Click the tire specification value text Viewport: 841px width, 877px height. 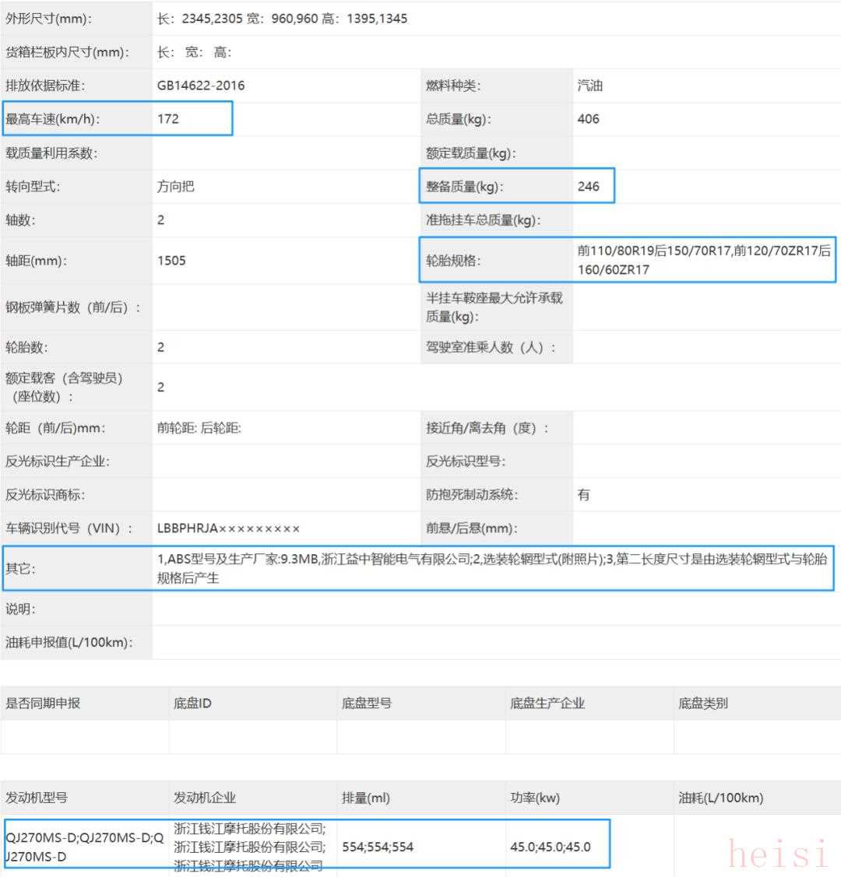703,260
